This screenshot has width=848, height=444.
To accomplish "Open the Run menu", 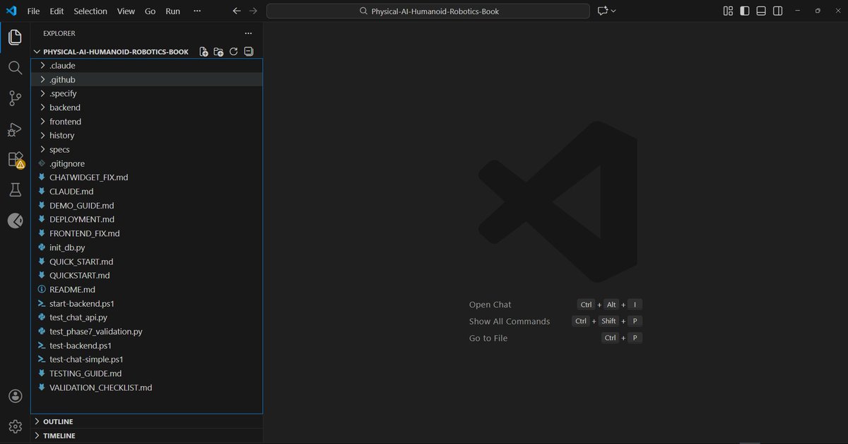I will 172,11.
